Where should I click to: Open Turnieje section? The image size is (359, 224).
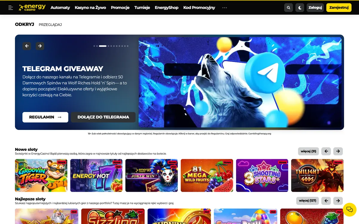click(142, 8)
